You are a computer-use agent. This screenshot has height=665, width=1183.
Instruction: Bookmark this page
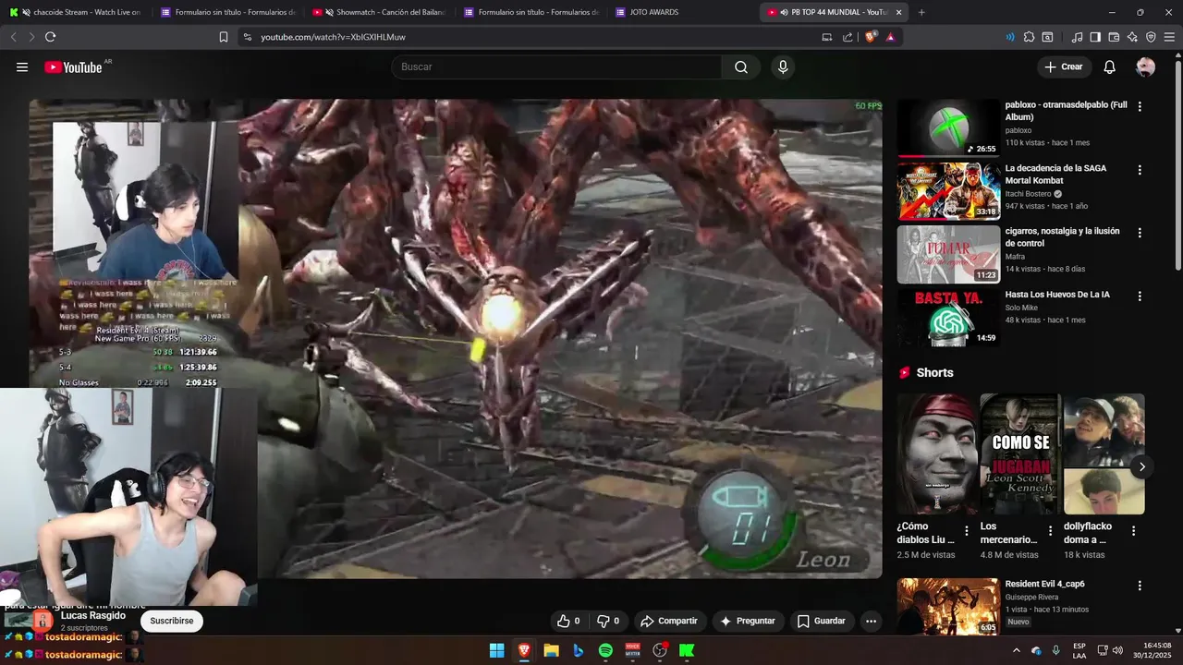[224, 37]
